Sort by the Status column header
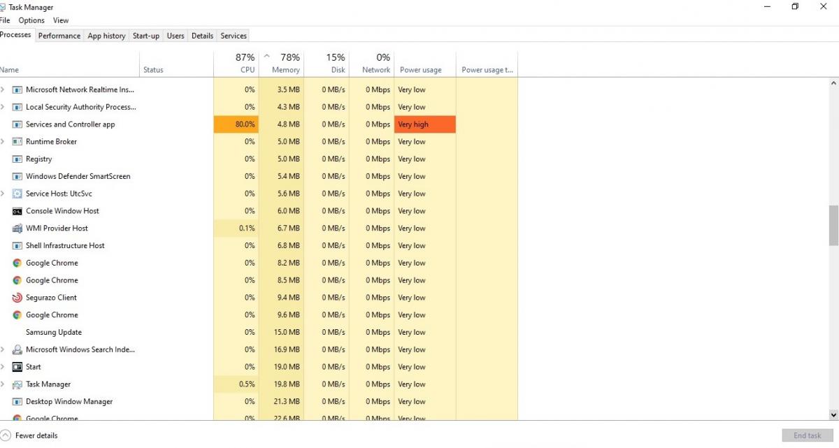This screenshot has width=839, height=448. (x=177, y=64)
